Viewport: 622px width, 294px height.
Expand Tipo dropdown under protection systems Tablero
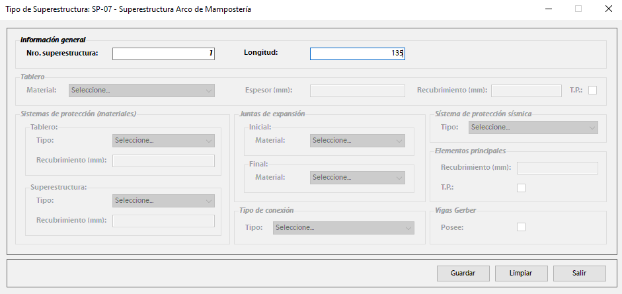[x=163, y=141]
